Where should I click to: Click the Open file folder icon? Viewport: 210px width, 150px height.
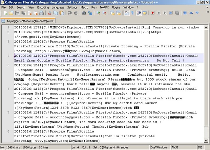click(x=11, y=13)
